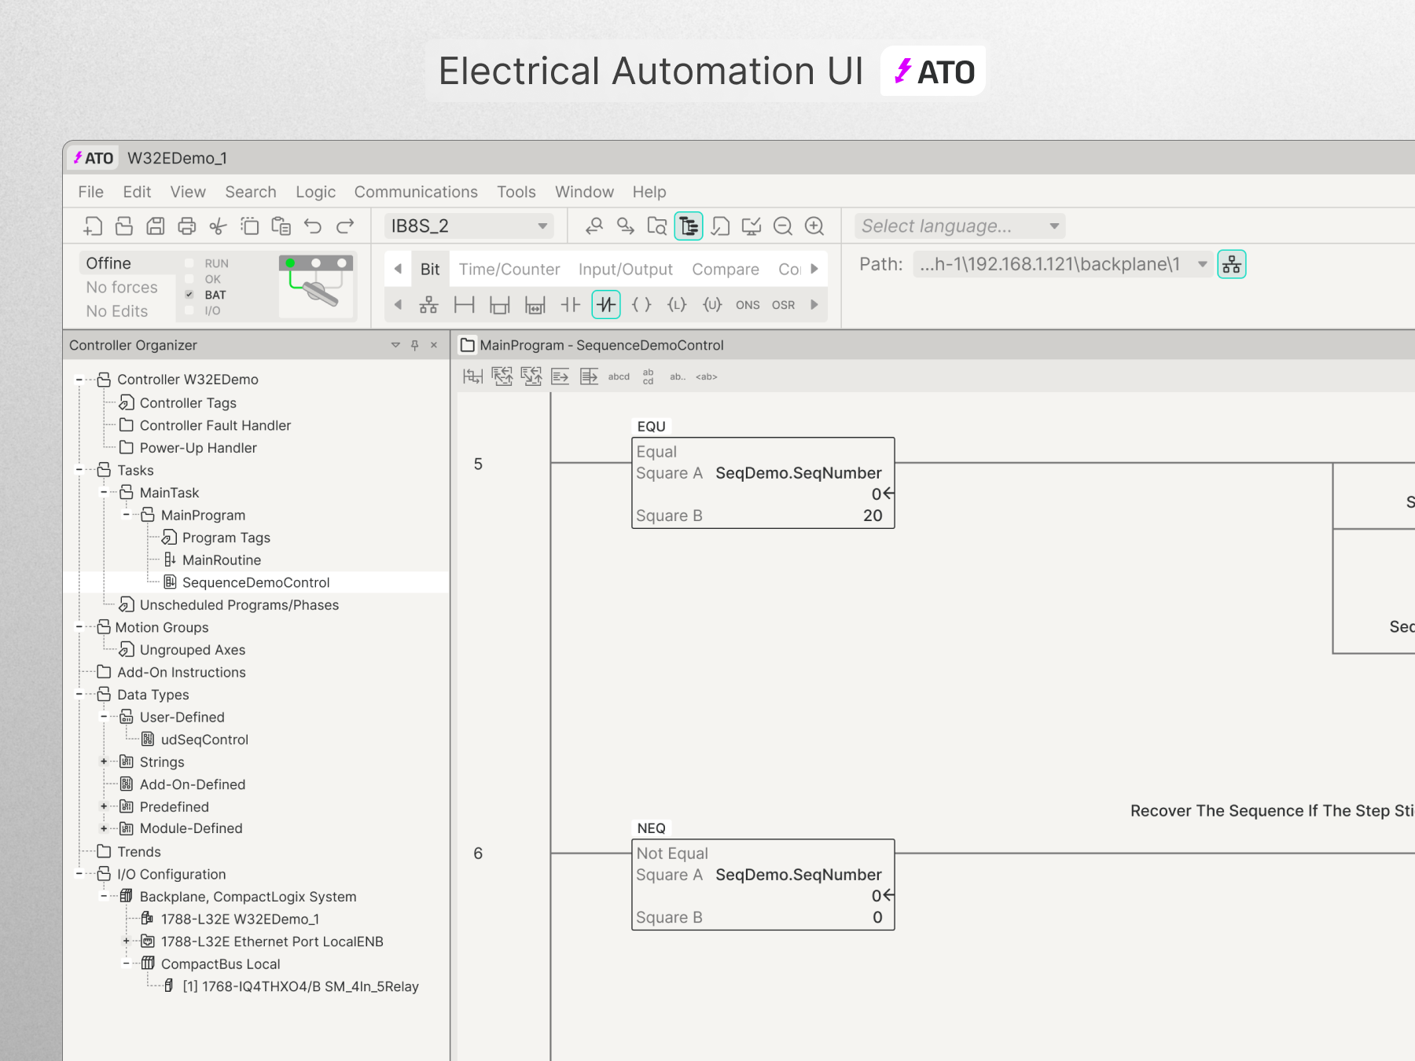Click the Open project toolbar icon
Viewport: 1415px width, 1061px height.
click(x=124, y=226)
